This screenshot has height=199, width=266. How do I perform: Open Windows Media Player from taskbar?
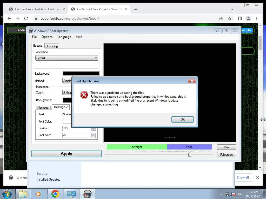(x=38, y=194)
